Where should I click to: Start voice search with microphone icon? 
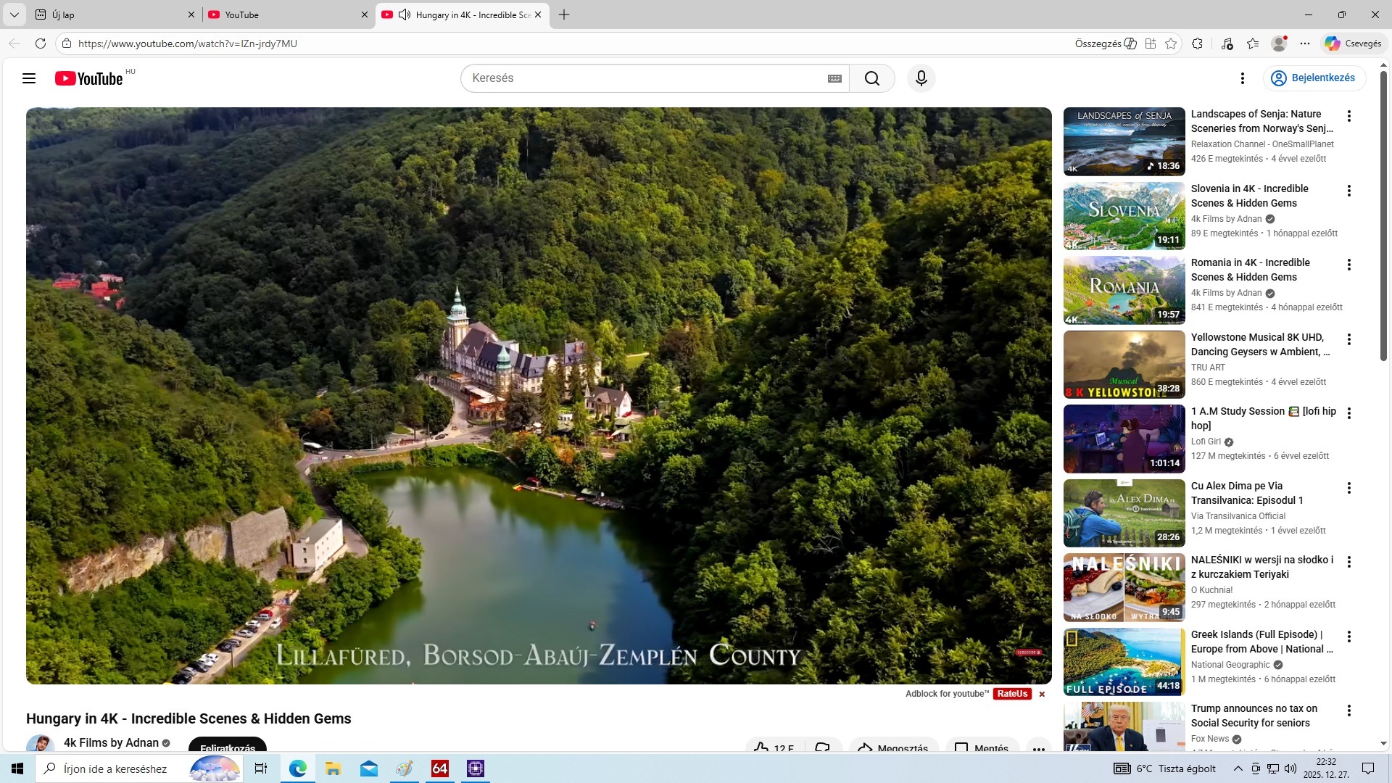921,78
